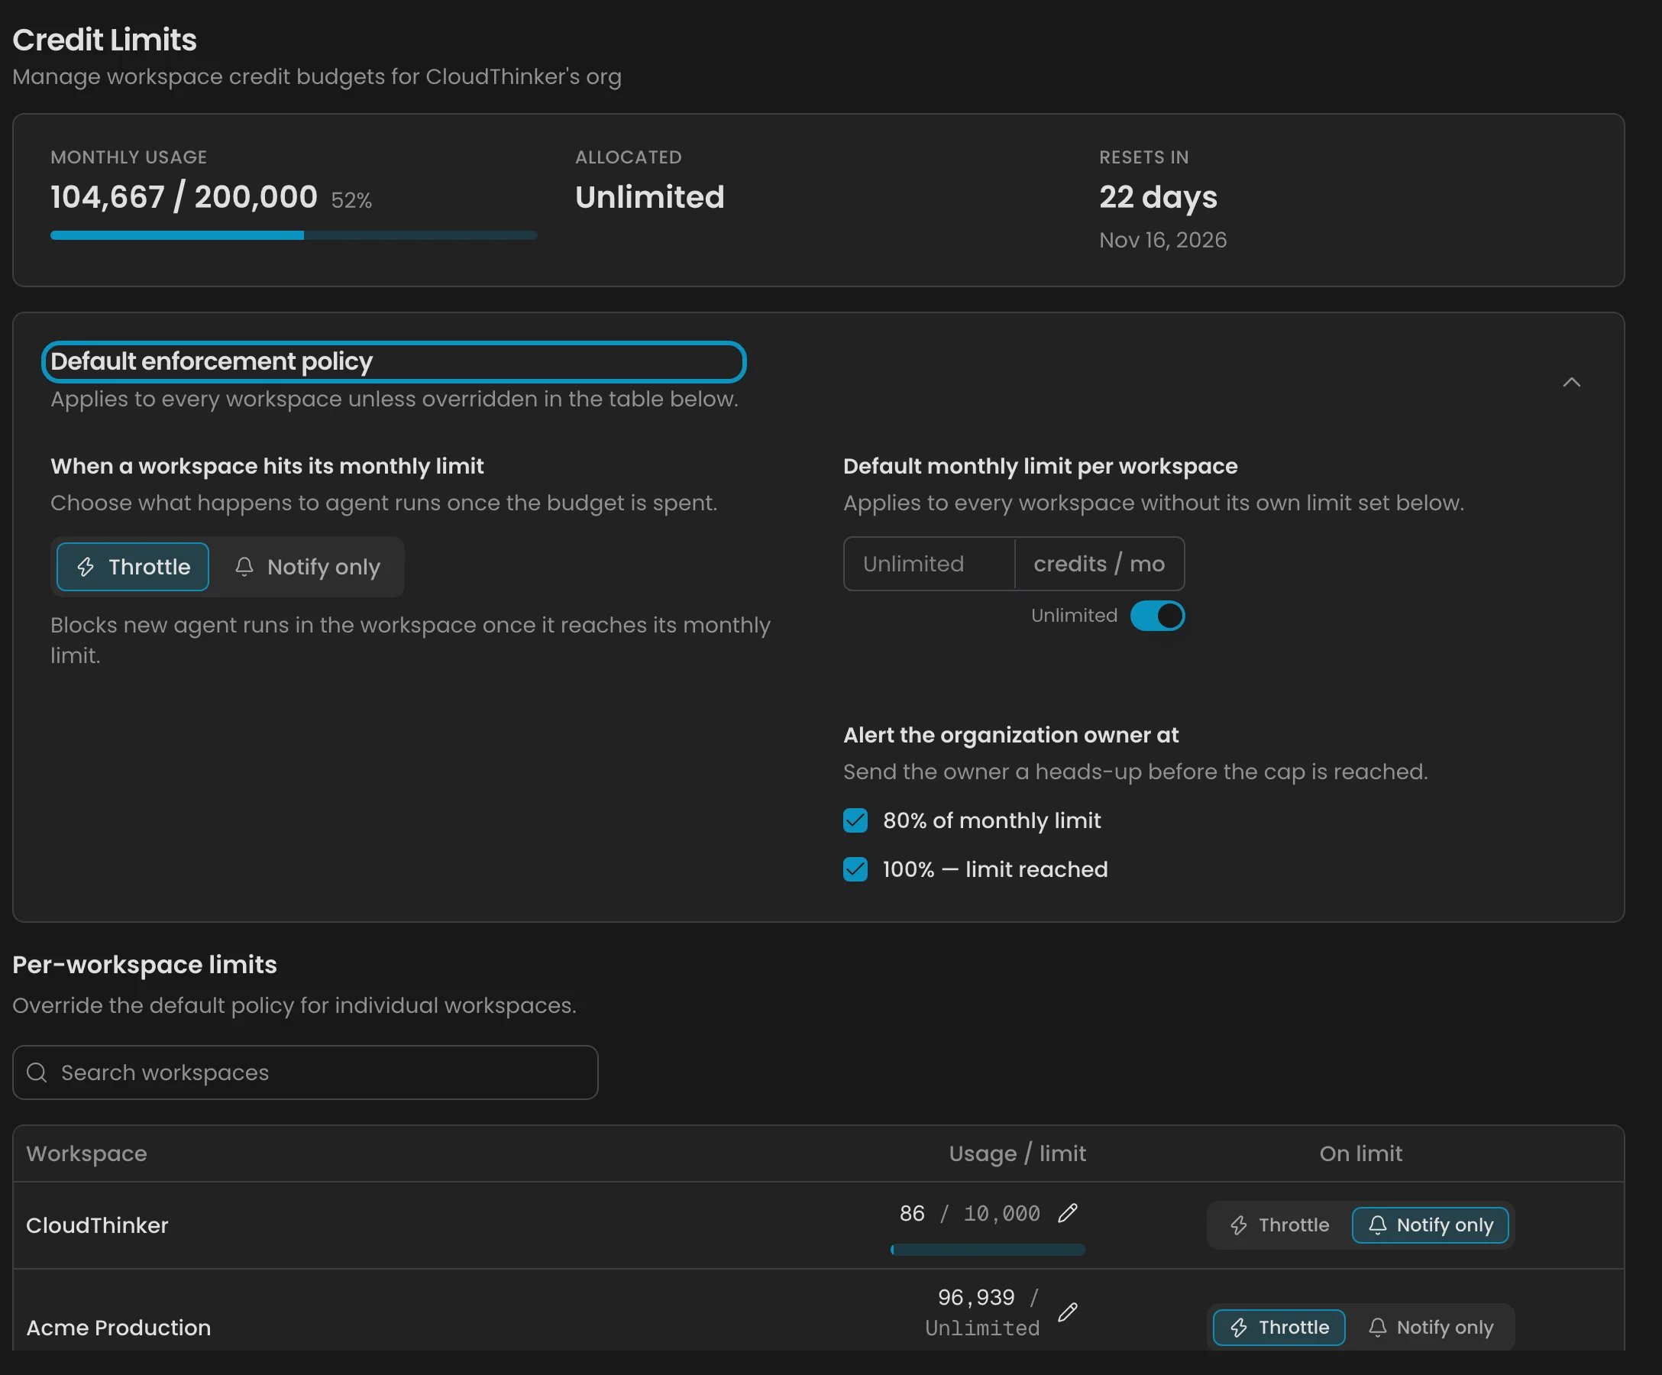Click the CloudThinker workspace name
The image size is (1662, 1375).
click(x=97, y=1225)
